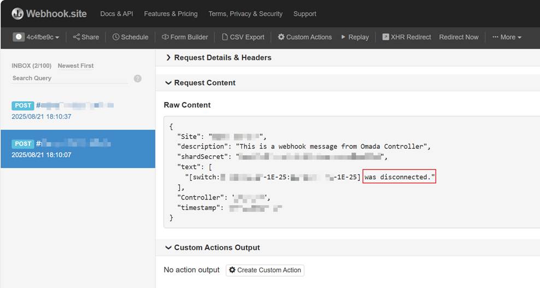This screenshot has height=288, width=540.
Task: Click the "Controller" key in JSON
Action: point(201,197)
